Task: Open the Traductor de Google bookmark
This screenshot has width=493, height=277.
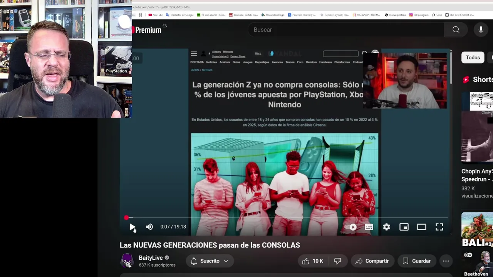Action: (x=180, y=15)
